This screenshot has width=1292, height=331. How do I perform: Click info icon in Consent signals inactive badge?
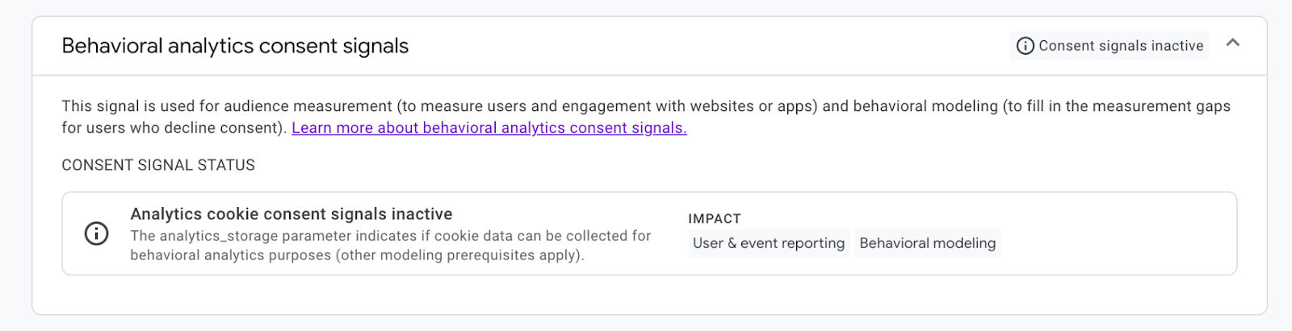(1025, 46)
